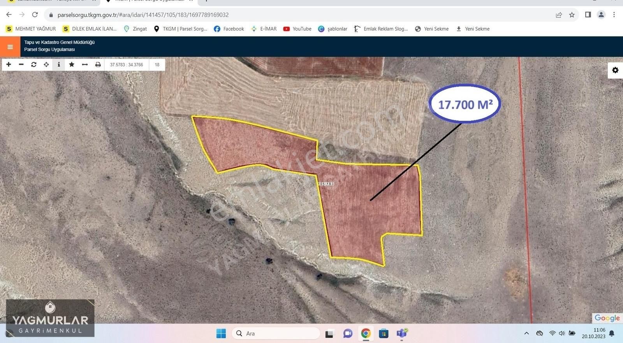
Task: Click the browser Back arrow
Action: 9,15
